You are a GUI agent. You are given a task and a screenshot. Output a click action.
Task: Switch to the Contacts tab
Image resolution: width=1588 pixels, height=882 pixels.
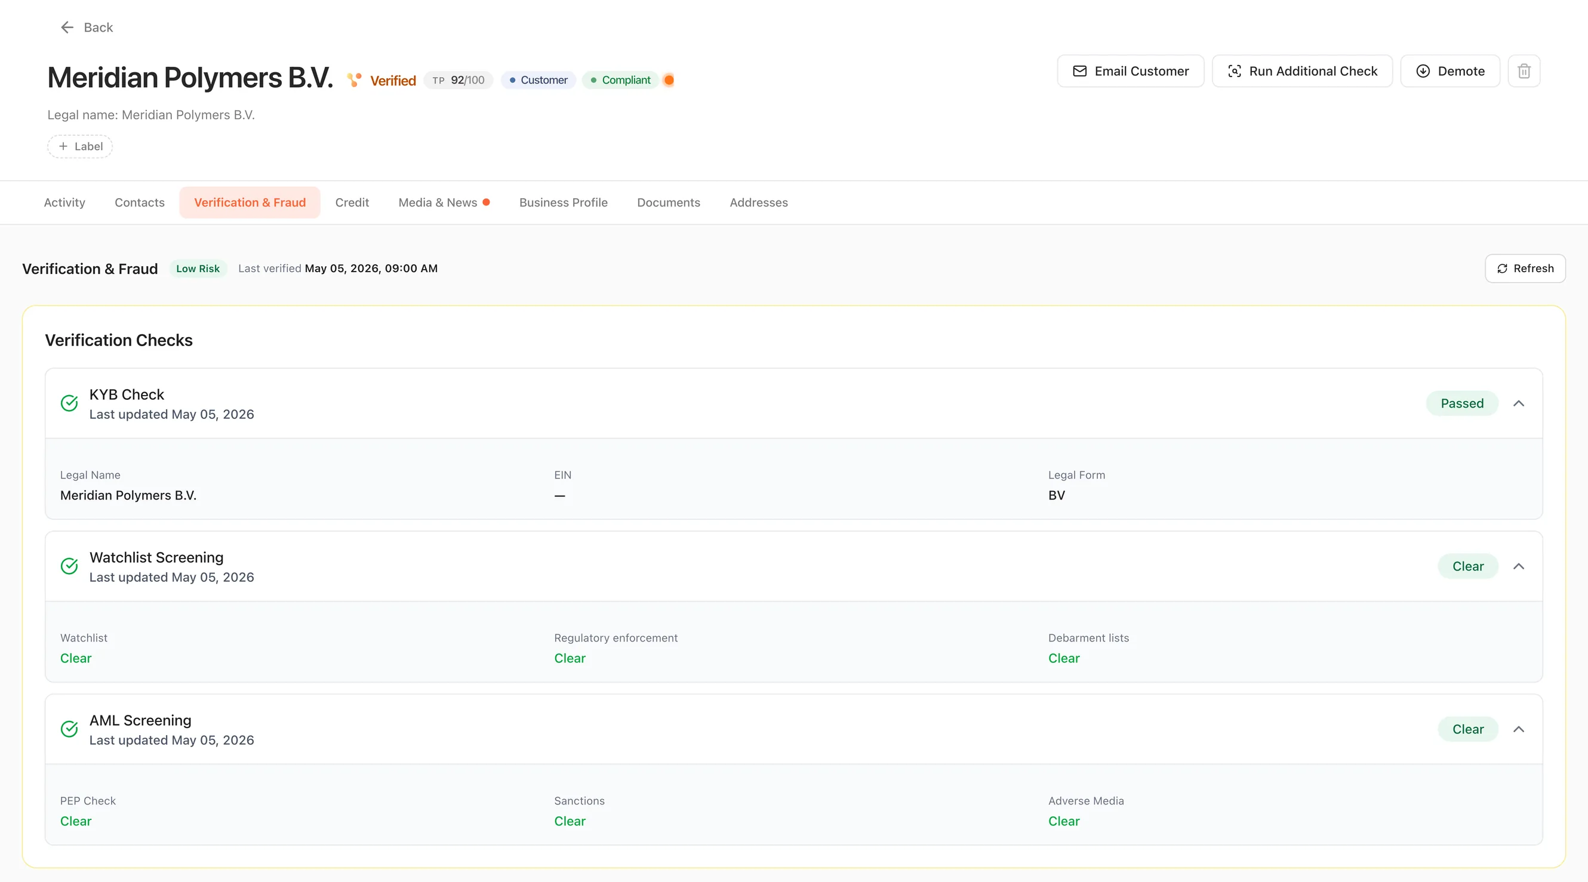[140, 202]
